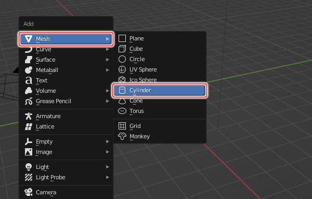Expand the Empty submenu arrow

pyautogui.click(x=108, y=141)
